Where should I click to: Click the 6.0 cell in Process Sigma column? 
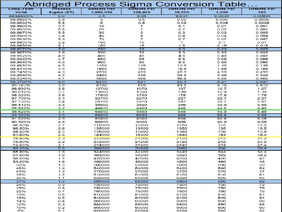tap(61, 16)
